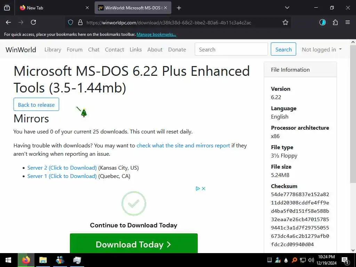Click the Mirrors heading
This screenshot has height=267, width=356.
31,119
